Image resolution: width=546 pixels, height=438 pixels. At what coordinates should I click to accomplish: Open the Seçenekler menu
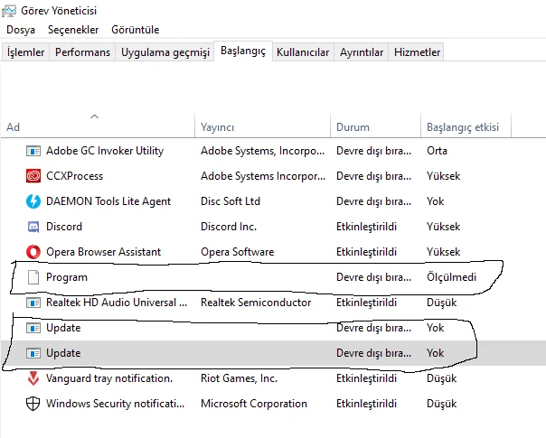tap(73, 30)
